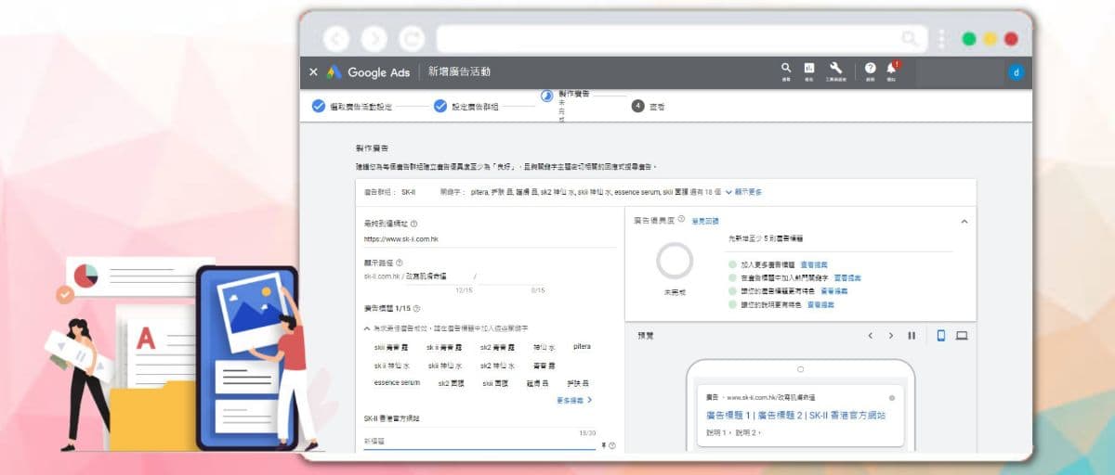The image size is (1115, 475).
Task: Click the help icon next to display path label
Action: pyautogui.click(x=400, y=263)
